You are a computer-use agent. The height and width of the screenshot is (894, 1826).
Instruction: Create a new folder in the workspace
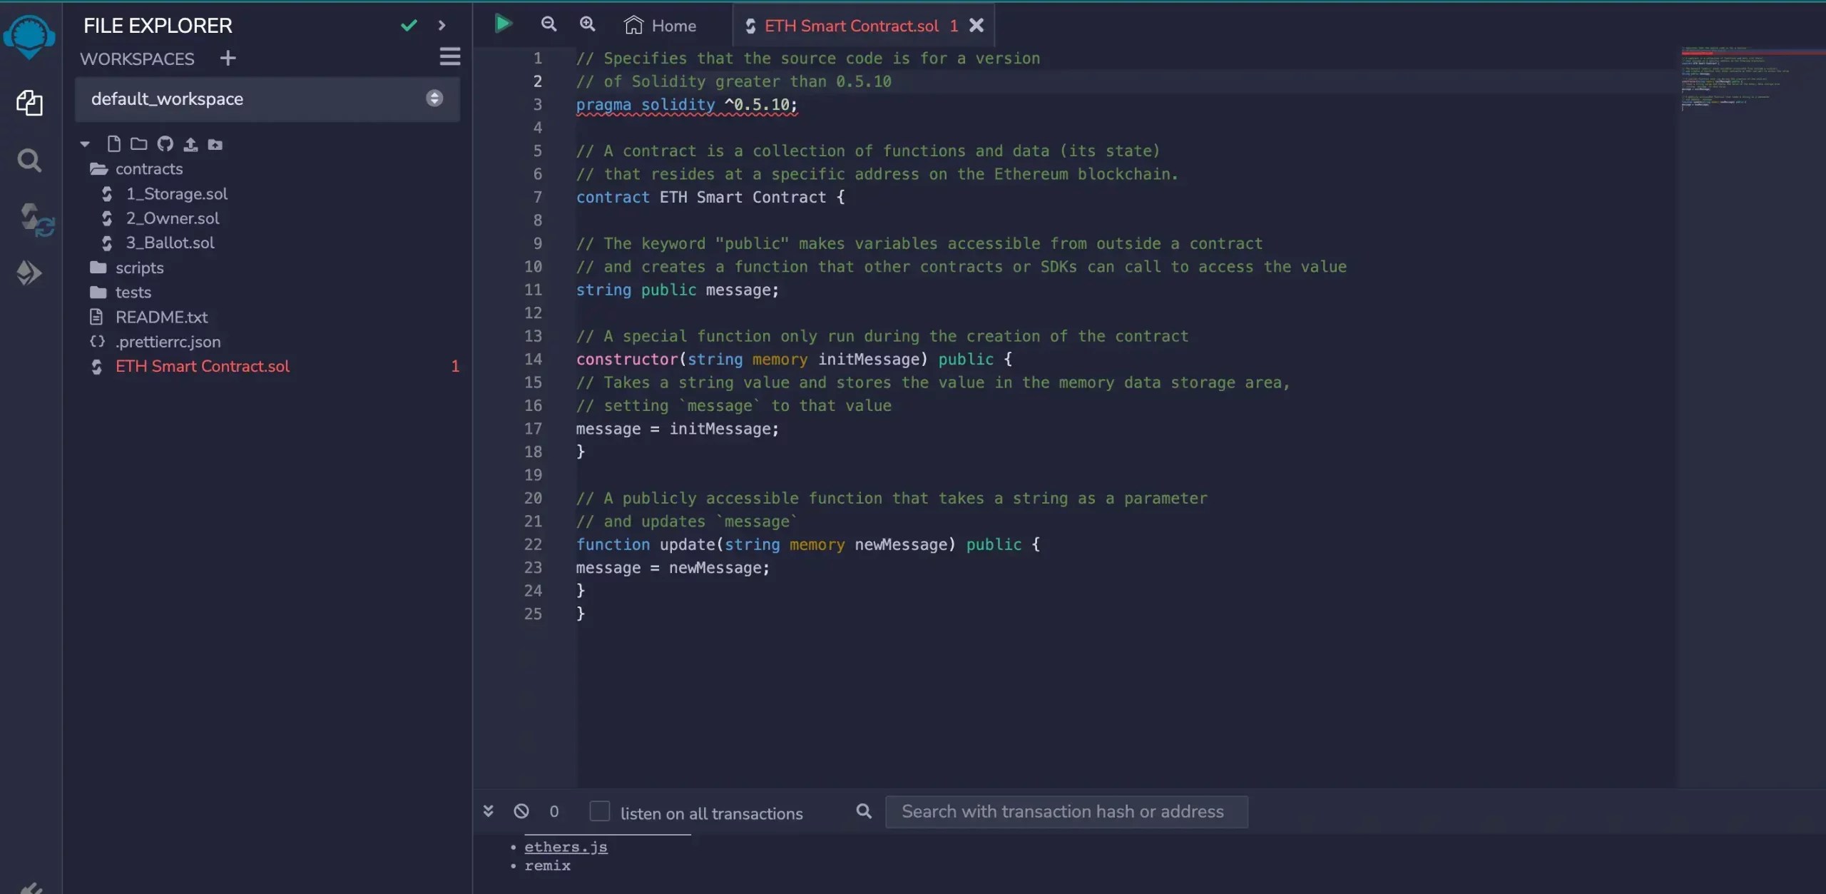(x=138, y=143)
